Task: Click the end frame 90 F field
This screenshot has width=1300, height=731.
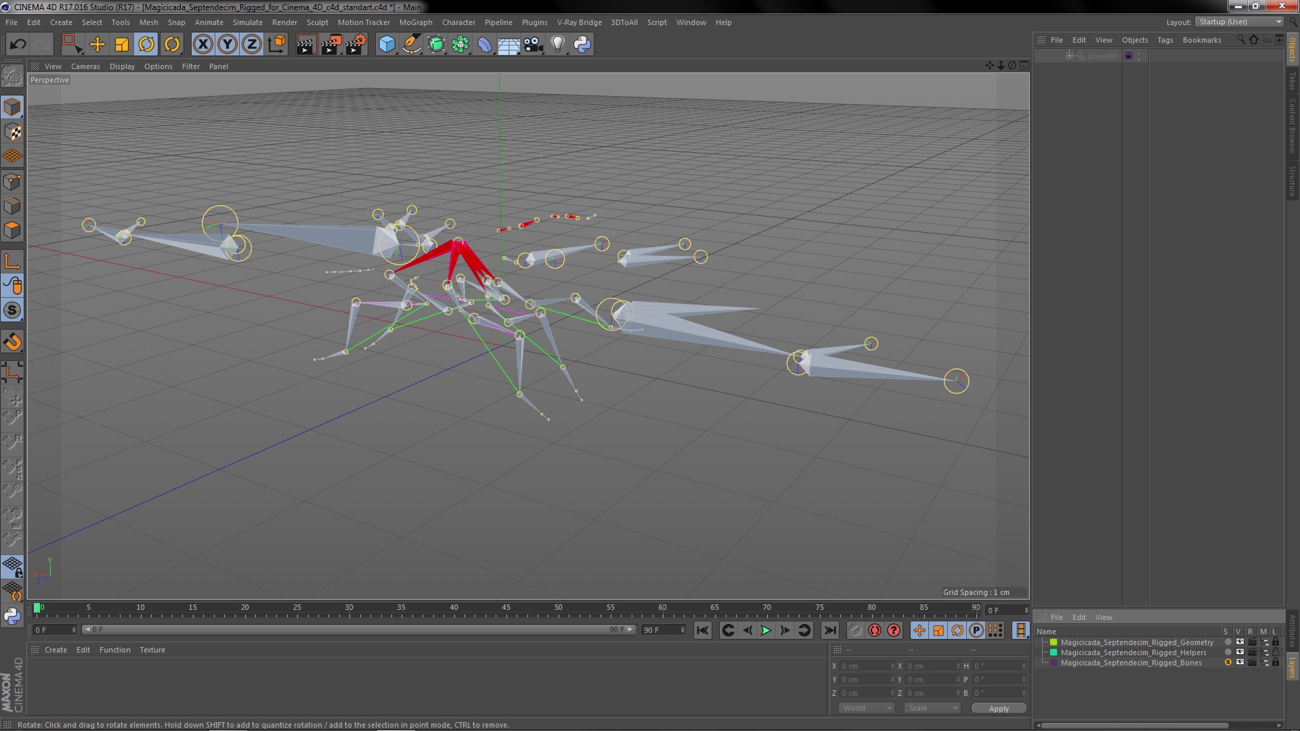Action: point(664,630)
